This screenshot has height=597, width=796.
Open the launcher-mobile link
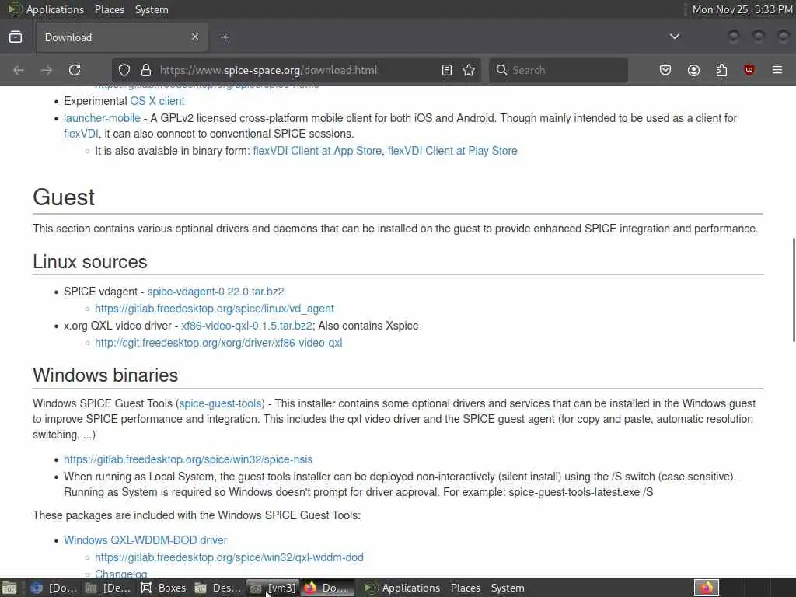click(102, 118)
